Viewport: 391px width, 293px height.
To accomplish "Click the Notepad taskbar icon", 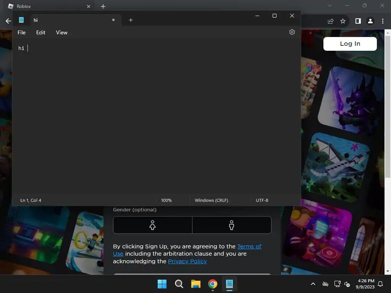I will pos(229,284).
